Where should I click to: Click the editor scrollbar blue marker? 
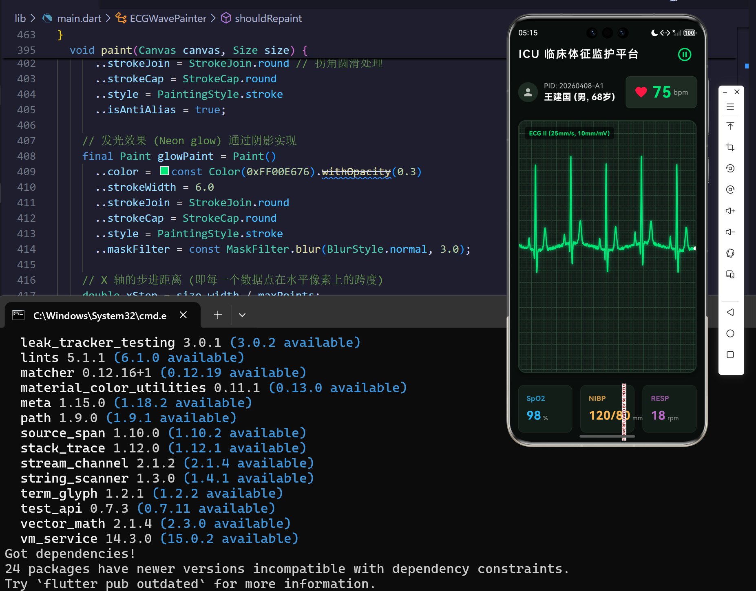(x=747, y=66)
